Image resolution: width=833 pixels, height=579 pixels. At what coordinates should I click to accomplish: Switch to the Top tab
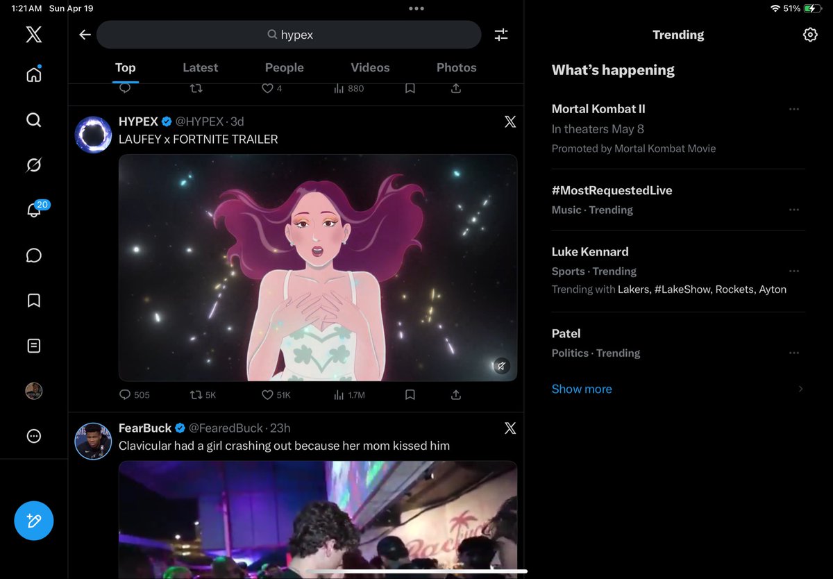(125, 67)
